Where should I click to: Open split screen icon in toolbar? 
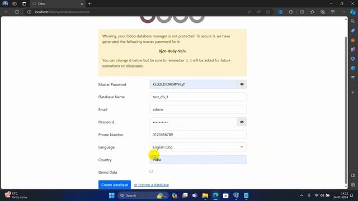[x=302, y=12]
